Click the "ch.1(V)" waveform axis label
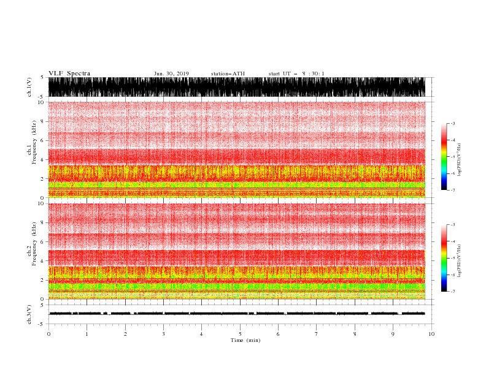The width and height of the screenshot is (486, 375). pos(29,87)
